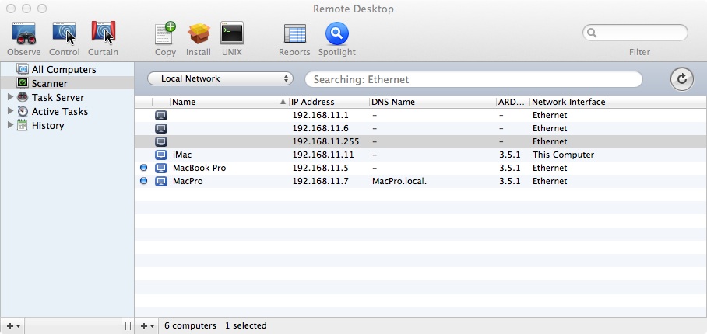Click the MacPro.local. DNS name
707x334 pixels.
(x=399, y=181)
